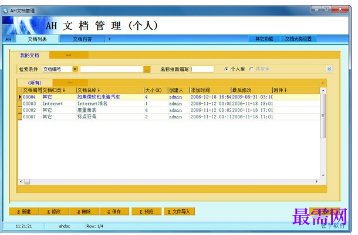Select the 个人库 radio button

(227, 69)
